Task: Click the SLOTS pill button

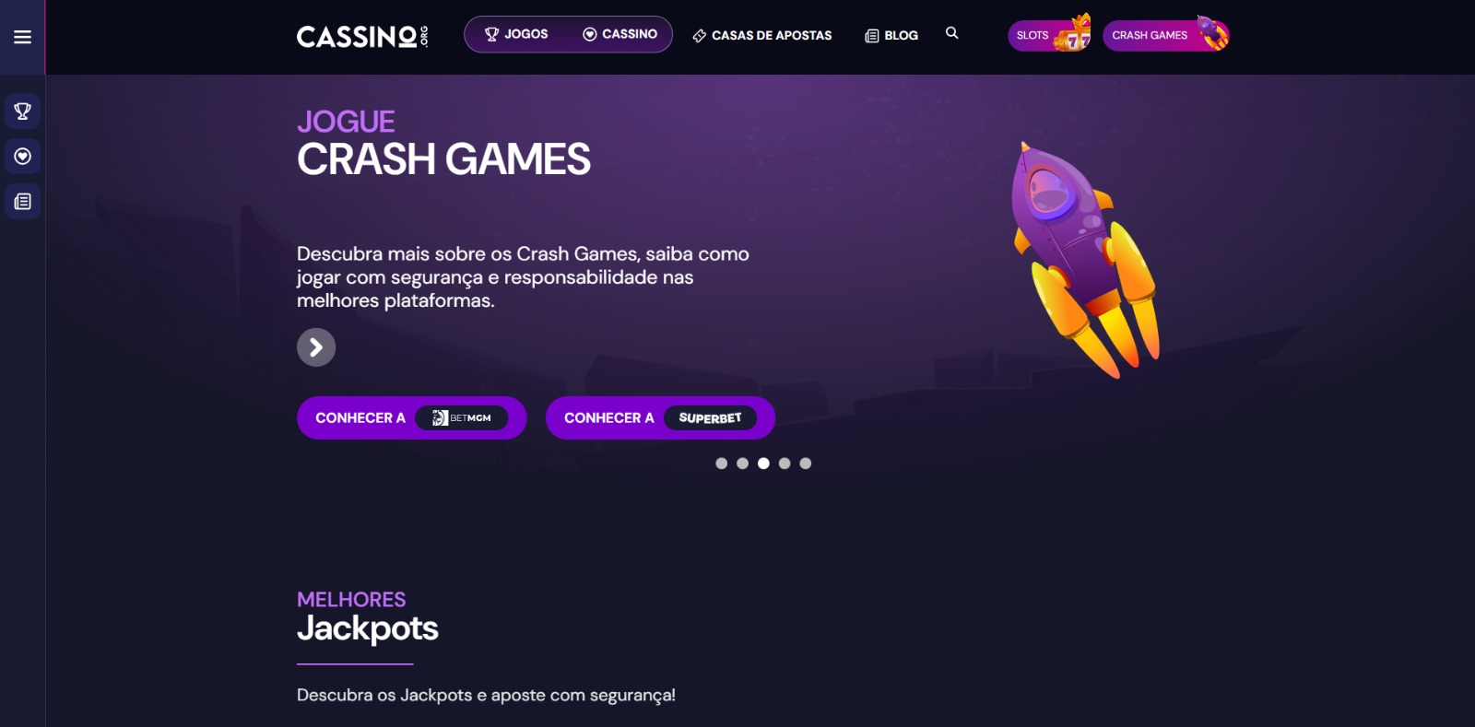Action: 1050,35
